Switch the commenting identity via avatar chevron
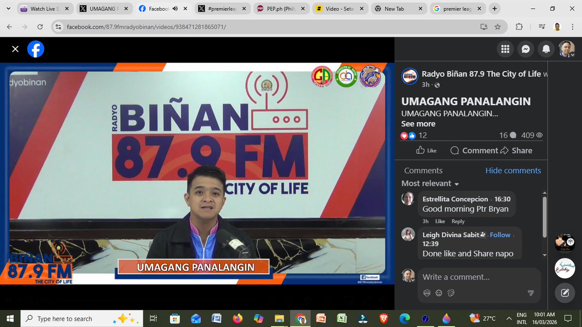This screenshot has height=327, width=582. coord(408,277)
